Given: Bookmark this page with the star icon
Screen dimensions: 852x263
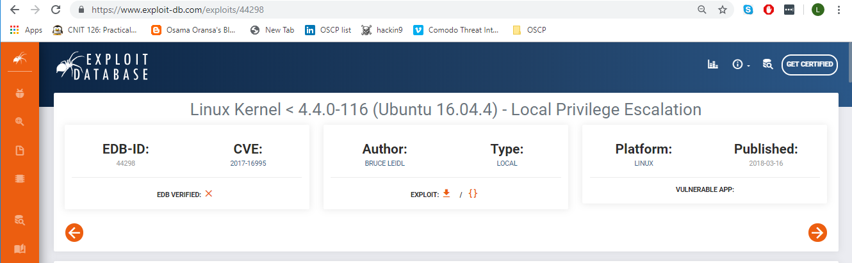Looking at the screenshot, I should pyautogui.click(x=722, y=10).
